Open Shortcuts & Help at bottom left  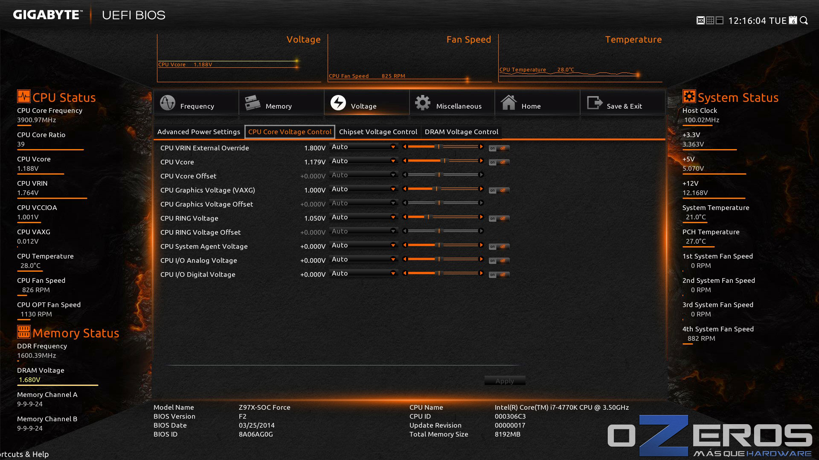(24, 454)
